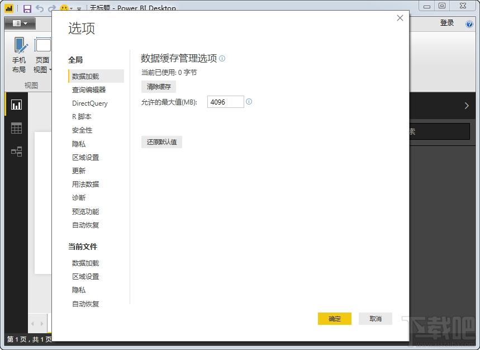This screenshot has height=350, width=480.
Task: Open 预览功能 options
Action: pos(85,211)
